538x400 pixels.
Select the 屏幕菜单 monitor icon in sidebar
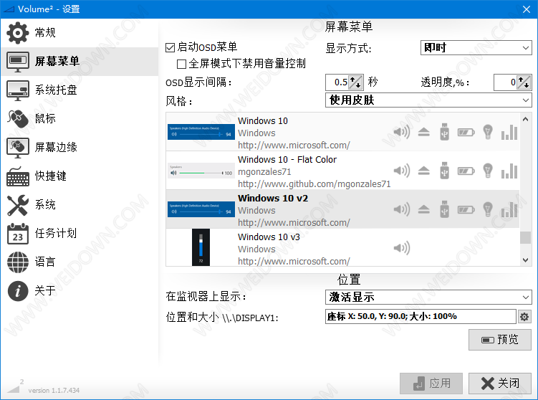coord(17,62)
